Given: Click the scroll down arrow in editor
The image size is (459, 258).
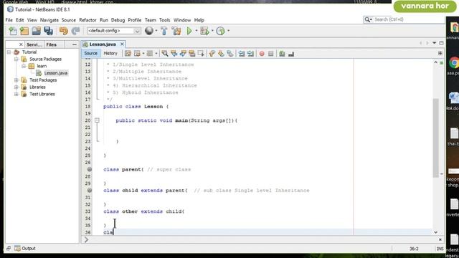Looking at the screenshot, I should click(435, 232).
